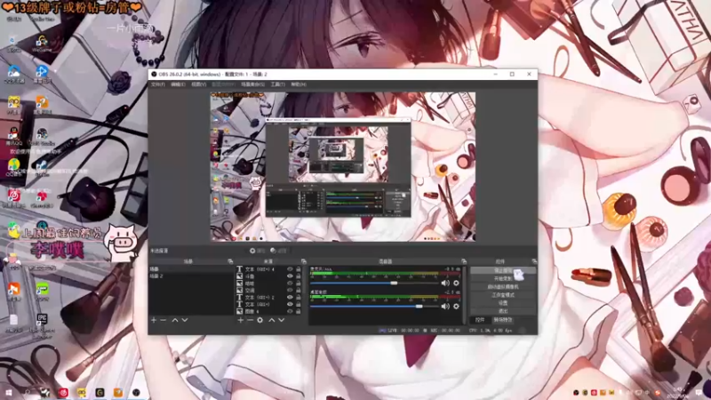Add a new source with plus icon

pos(241,320)
